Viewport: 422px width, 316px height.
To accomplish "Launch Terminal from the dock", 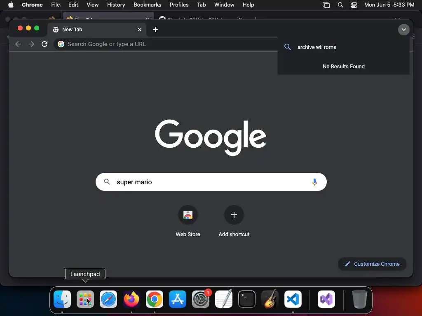I will pos(247,299).
